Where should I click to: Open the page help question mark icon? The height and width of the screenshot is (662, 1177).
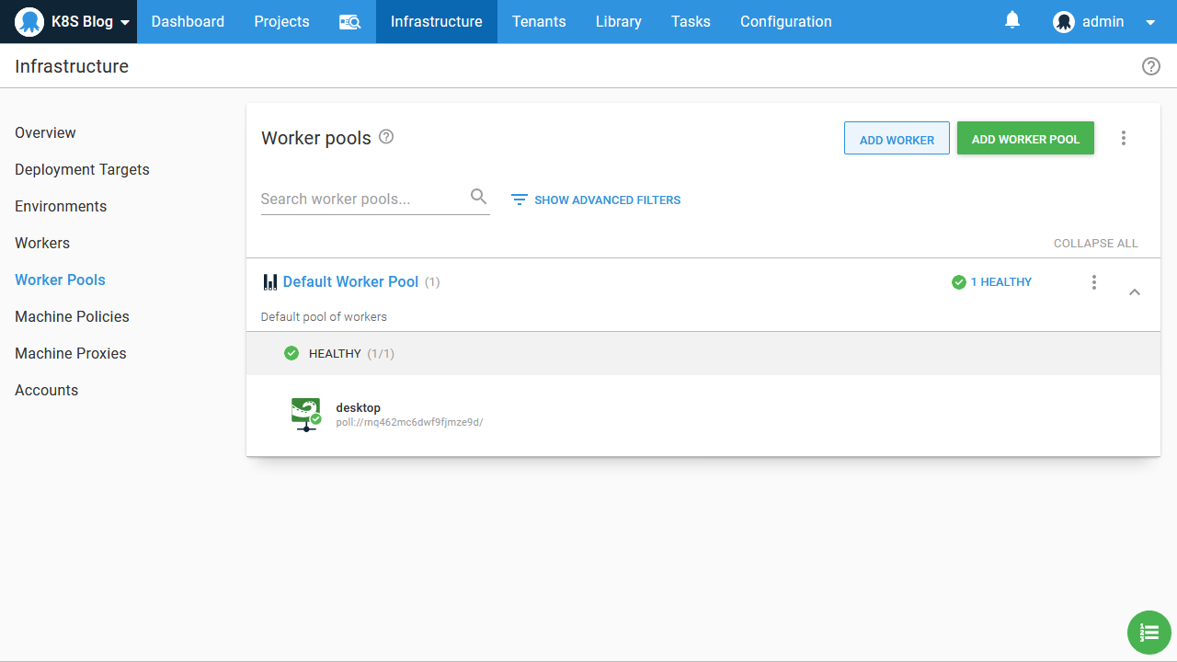(x=1150, y=66)
